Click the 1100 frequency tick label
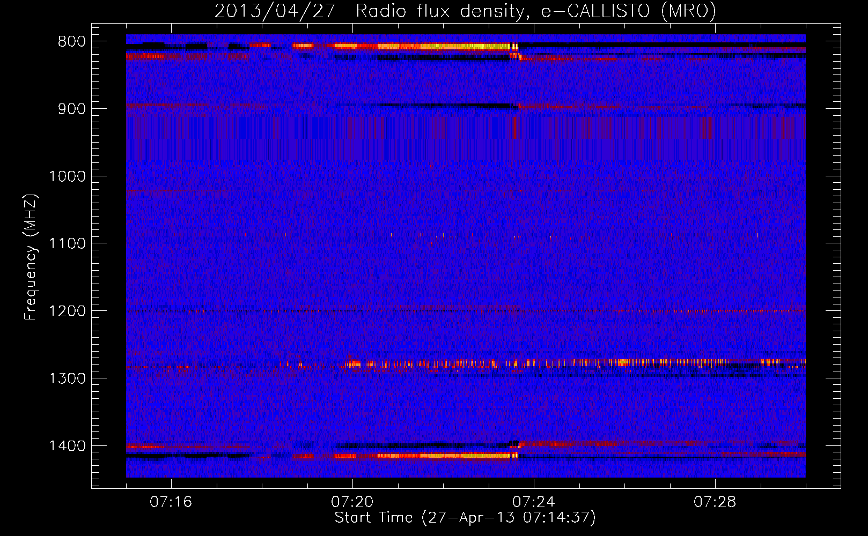 coord(67,244)
